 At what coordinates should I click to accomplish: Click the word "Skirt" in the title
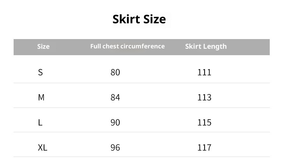[126, 19]
